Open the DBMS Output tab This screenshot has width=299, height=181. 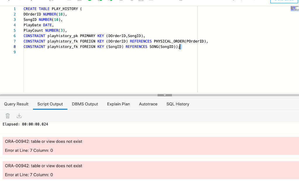(85, 104)
